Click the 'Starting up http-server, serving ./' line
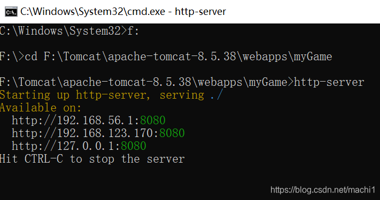 (111, 95)
